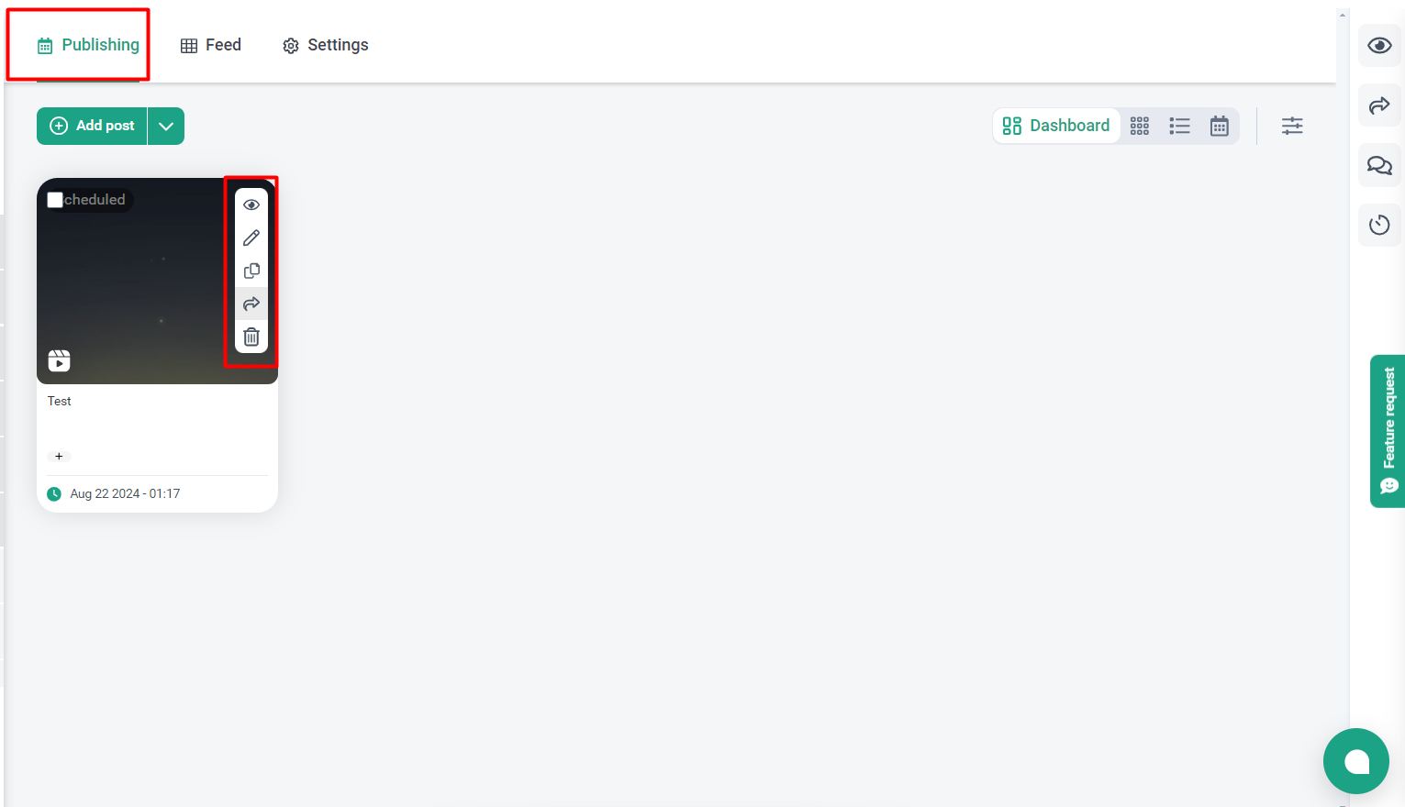Open the Feature request side tab
The image size is (1405, 807).
(x=1388, y=430)
